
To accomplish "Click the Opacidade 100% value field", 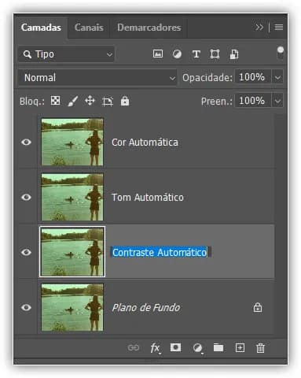I will click(253, 77).
